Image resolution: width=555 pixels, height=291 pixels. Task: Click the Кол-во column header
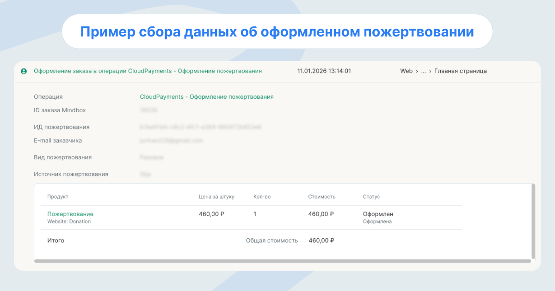[262, 197]
